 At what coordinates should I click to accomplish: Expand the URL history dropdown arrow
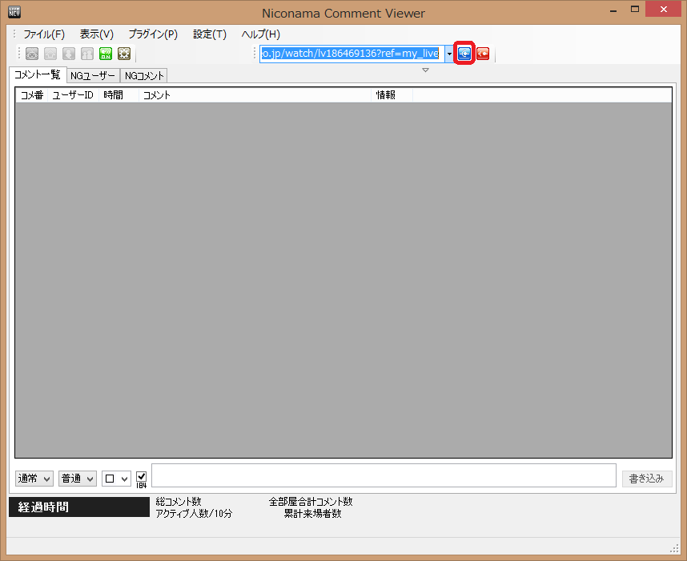(449, 54)
